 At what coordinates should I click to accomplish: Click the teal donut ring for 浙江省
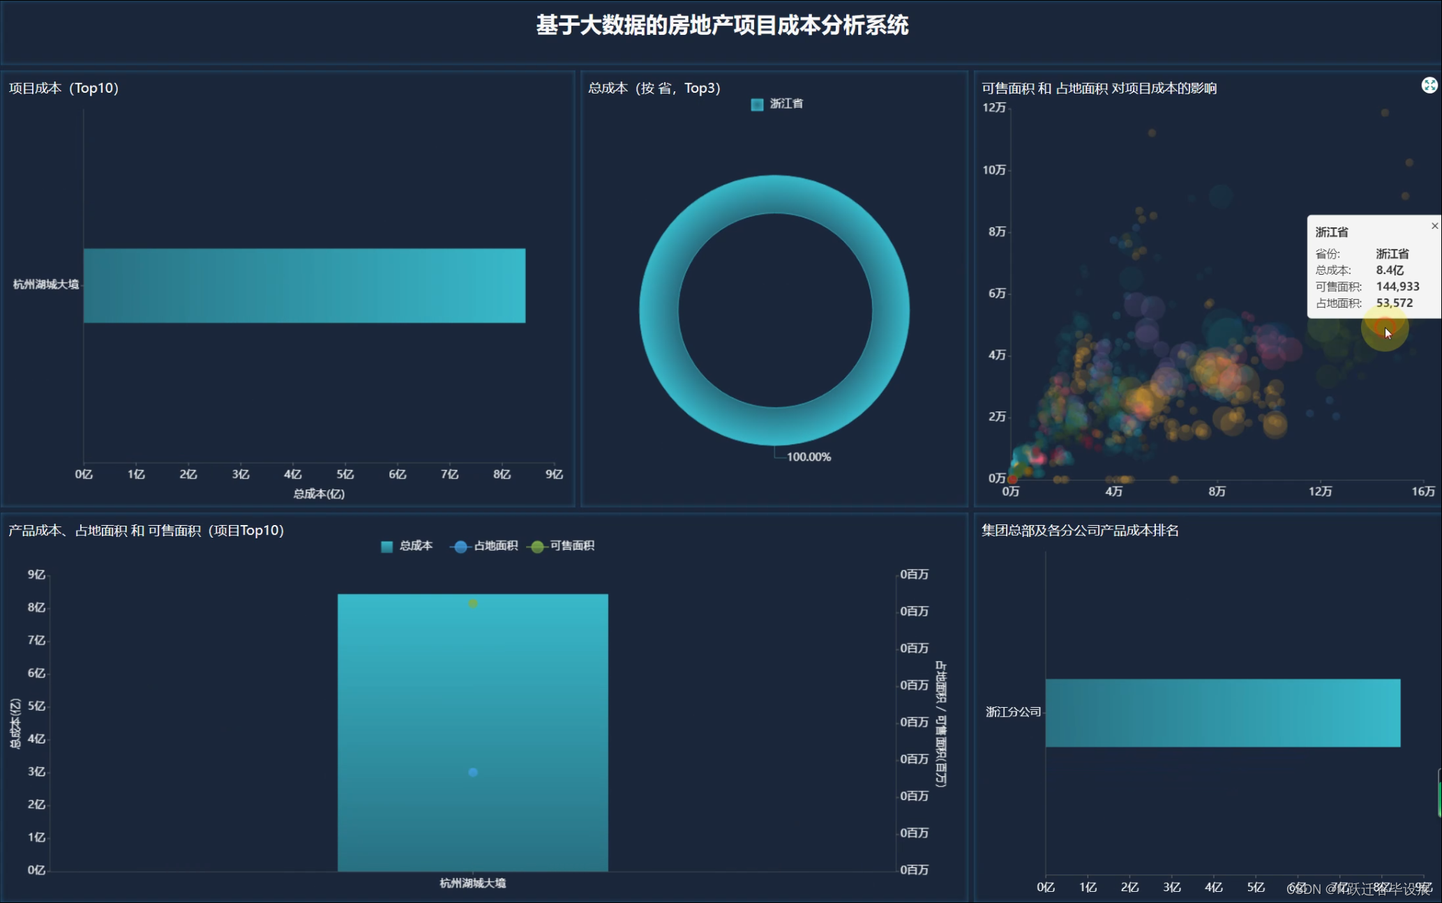click(x=659, y=310)
